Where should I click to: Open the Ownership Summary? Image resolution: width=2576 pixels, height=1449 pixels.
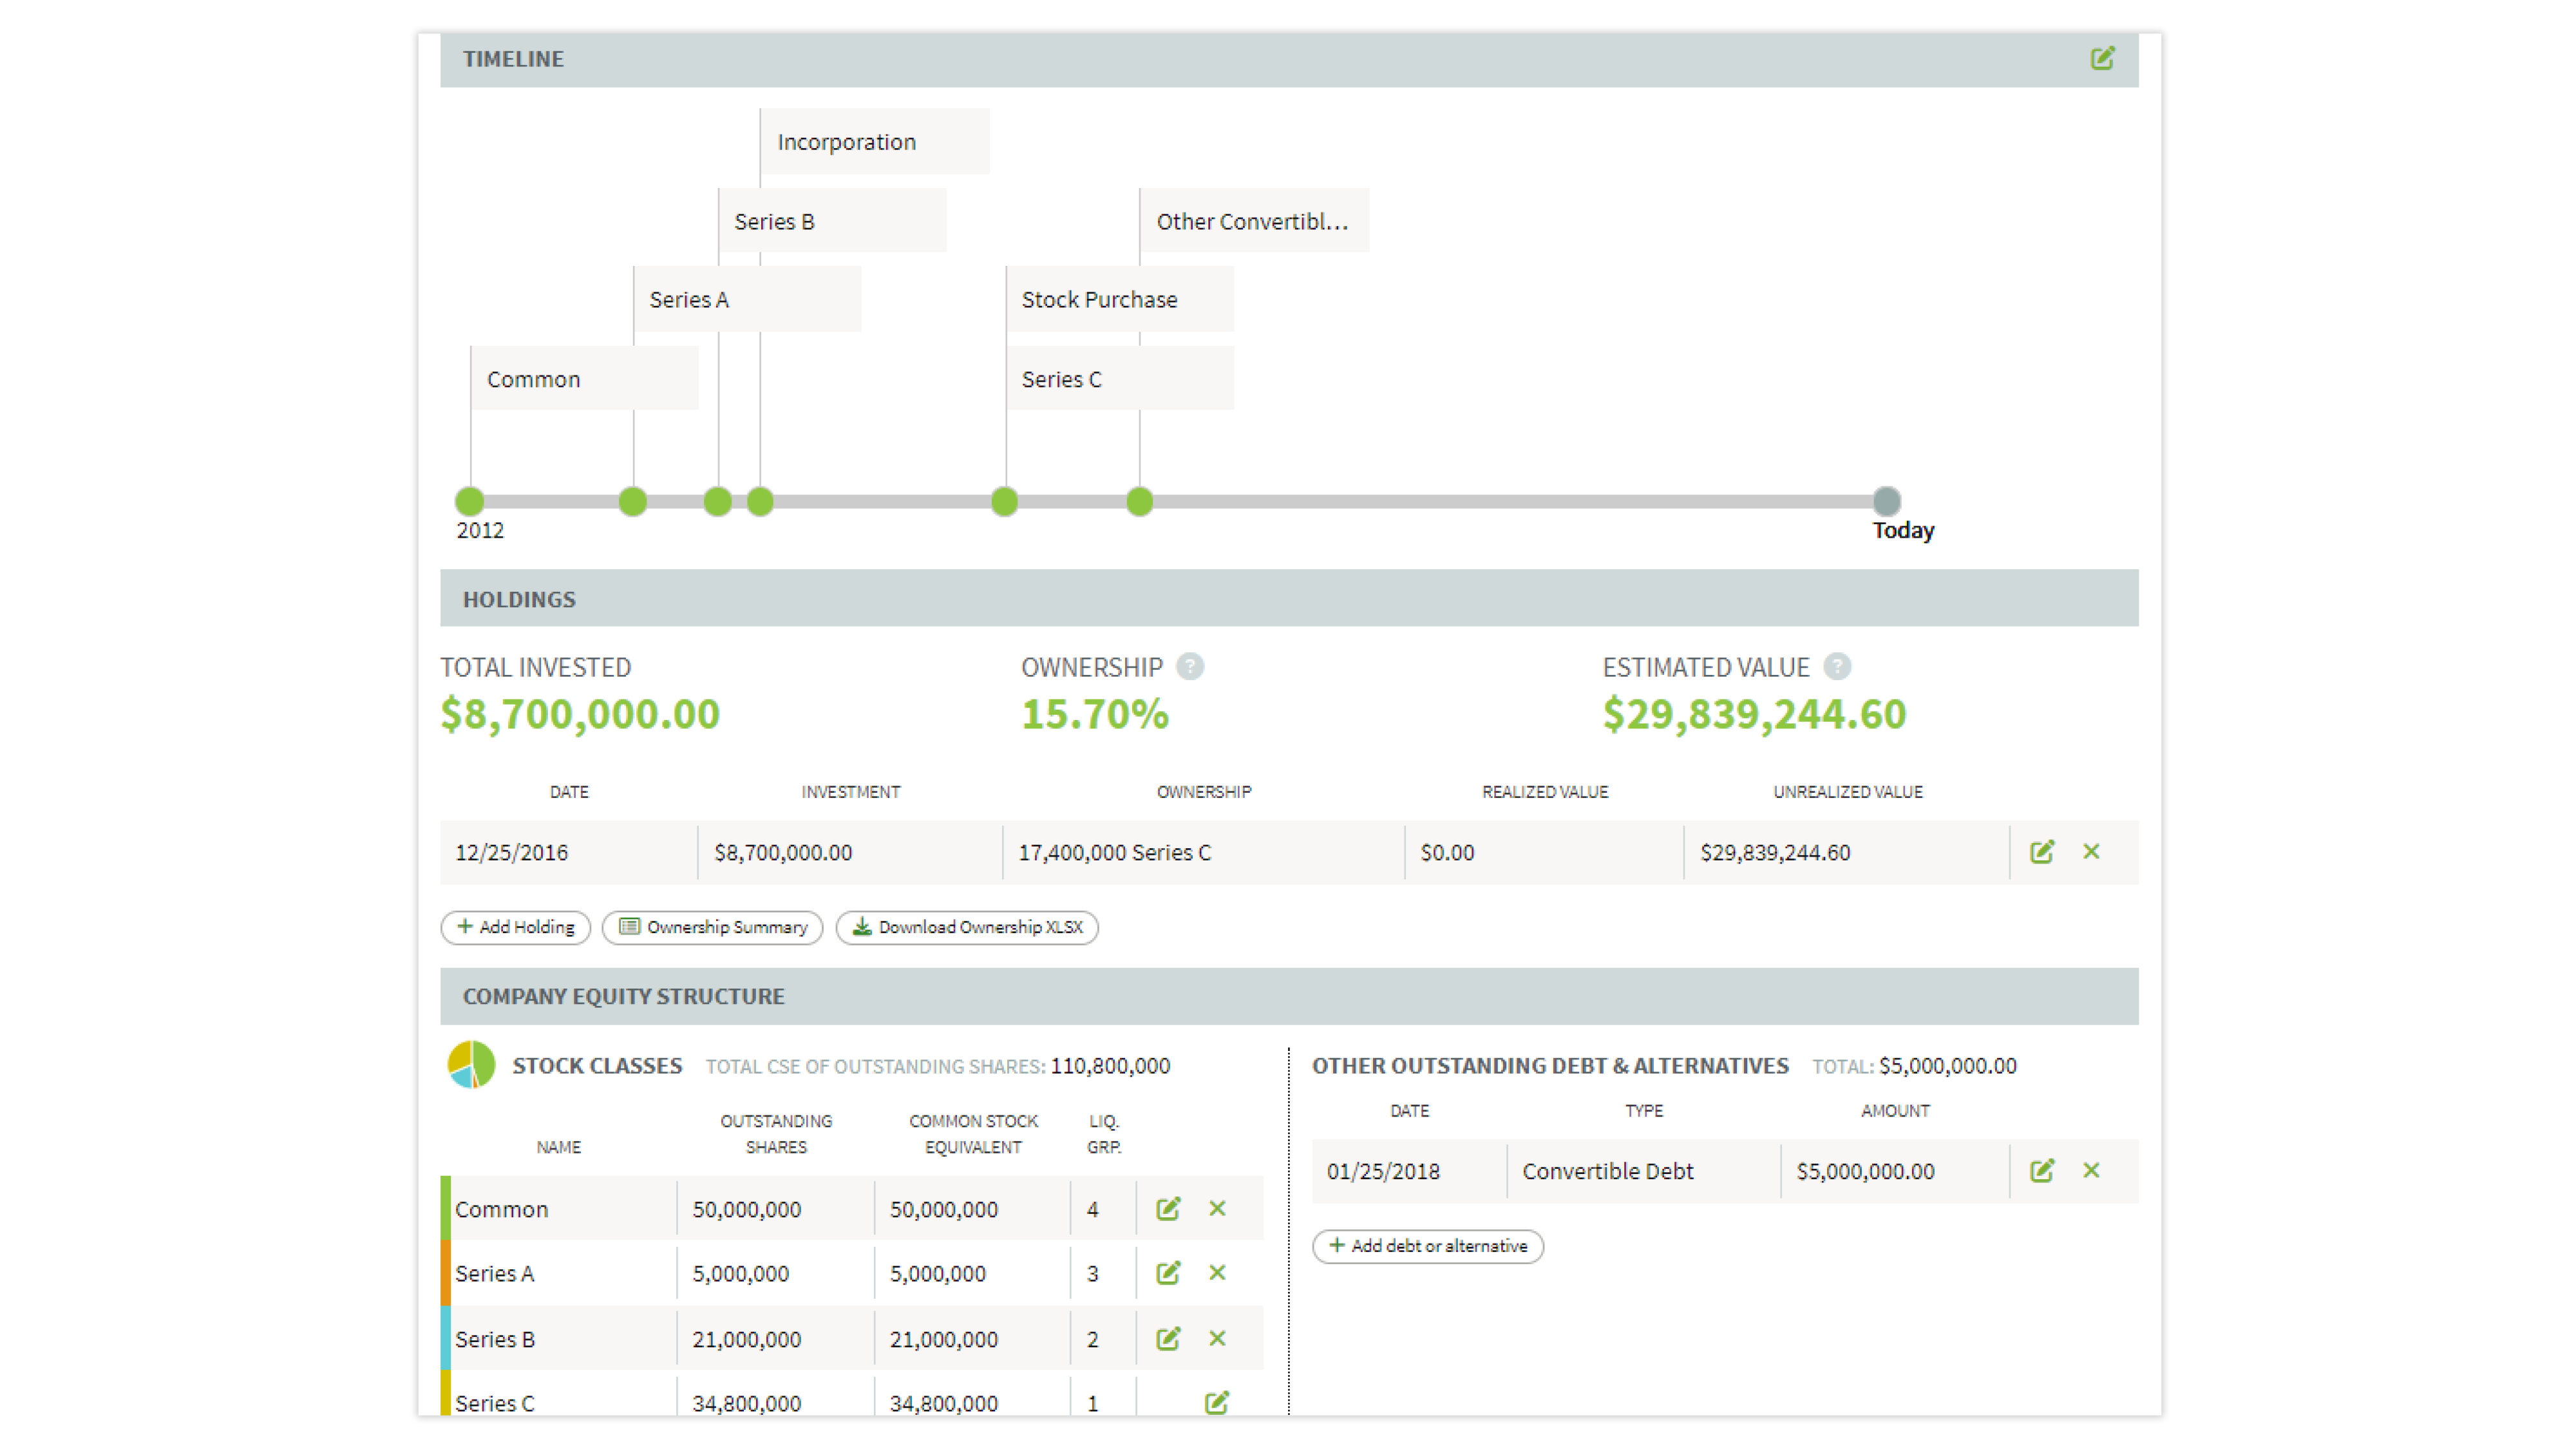[712, 927]
